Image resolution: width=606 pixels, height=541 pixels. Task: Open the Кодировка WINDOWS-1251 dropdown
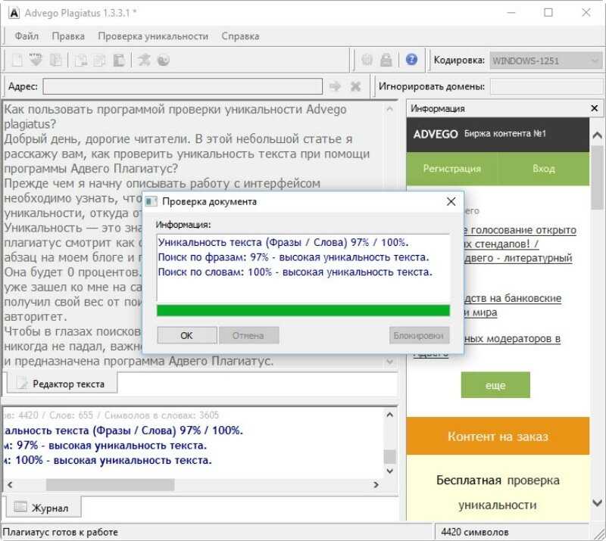click(x=546, y=61)
